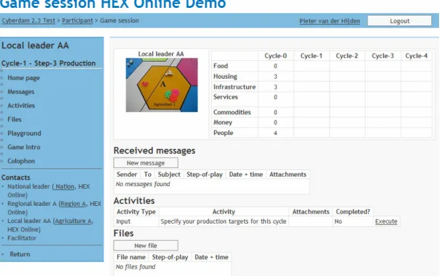Click the Attachments header in messages table
Image resolution: width=441 pixels, height=276 pixels.
(x=287, y=174)
